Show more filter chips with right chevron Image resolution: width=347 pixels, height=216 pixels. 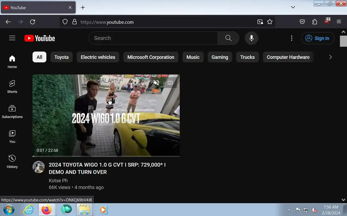pos(330,57)
